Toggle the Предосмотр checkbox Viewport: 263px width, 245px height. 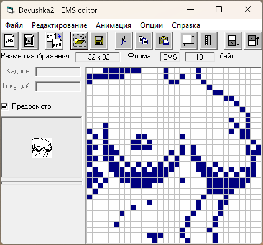(5, 106)
